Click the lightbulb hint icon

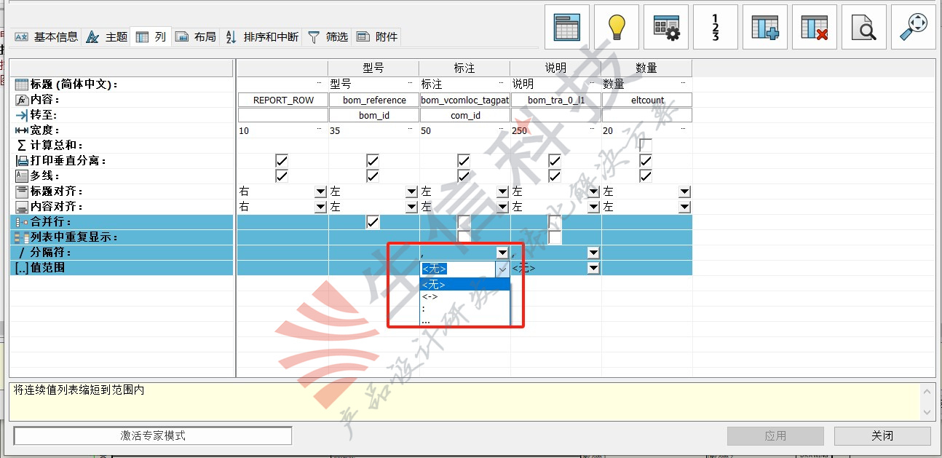(617, 27)
